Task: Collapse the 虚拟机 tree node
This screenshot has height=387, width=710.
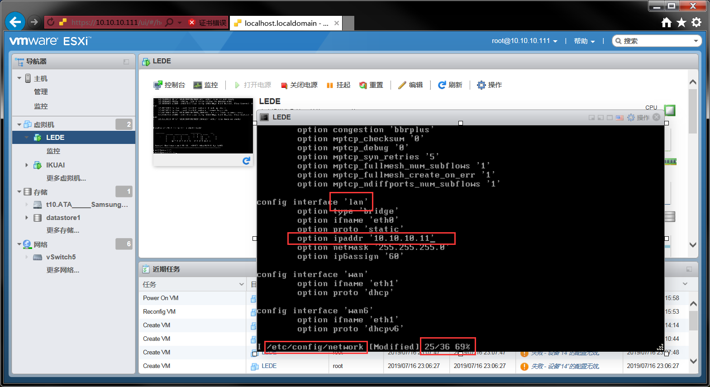Action: [x=19, y=124]
